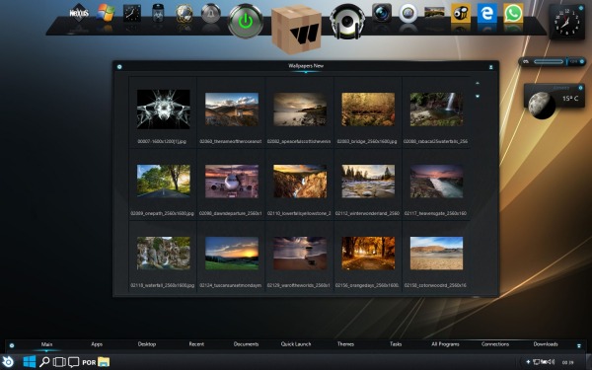The height and width of the screenshot is (370, 592).
Task: Select the rabacal waterfalls wallpaper thumbnail
Action: click(x=436, y=110)
